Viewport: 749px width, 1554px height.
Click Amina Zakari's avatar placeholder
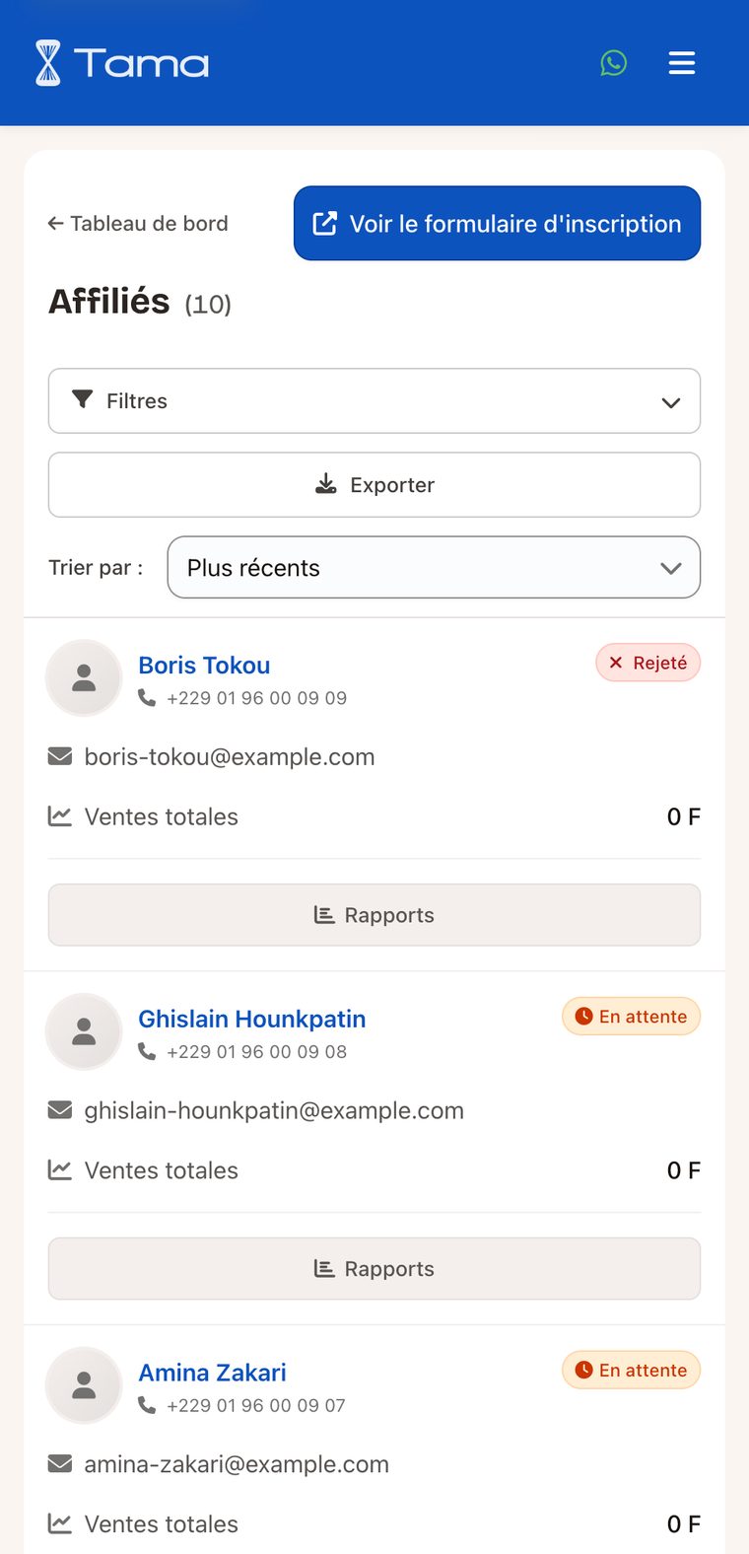[x=84, y=1385]
